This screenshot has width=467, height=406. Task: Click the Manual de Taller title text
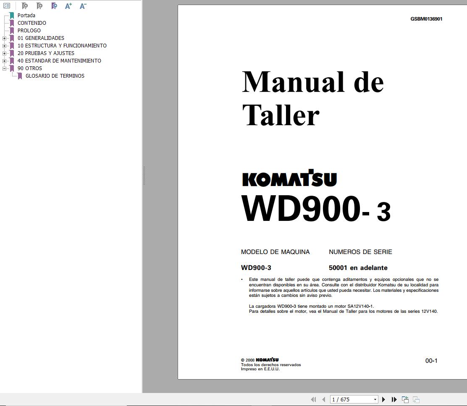tap(313, 98)
